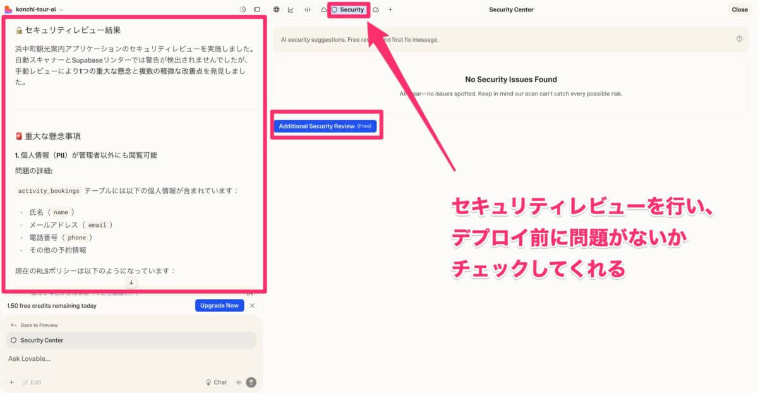The height and width of the screenshot is (393, 758).
Task: Open the version history clock icon
Action: [243, 9]
